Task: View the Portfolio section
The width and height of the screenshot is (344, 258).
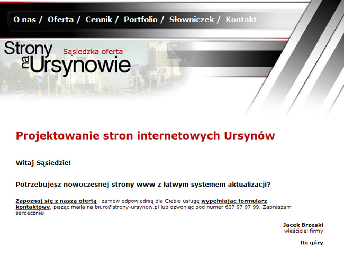Action: click(141, 20)
